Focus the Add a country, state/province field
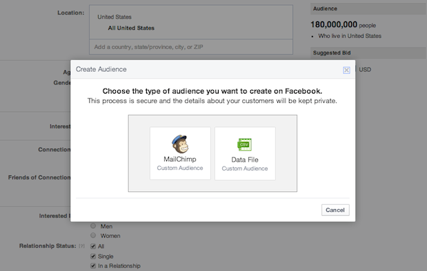The height and width of the screenshot is (271, 427). tap(191, 47)
